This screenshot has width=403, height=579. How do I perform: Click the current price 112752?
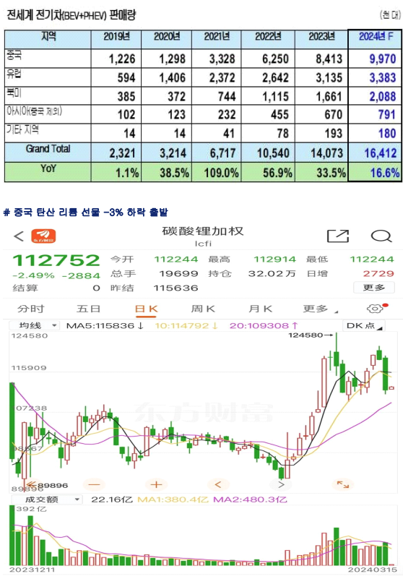tap(56, 260)
